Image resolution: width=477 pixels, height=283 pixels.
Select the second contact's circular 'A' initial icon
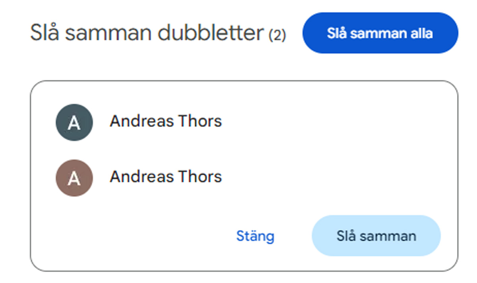pyautogui.click(x=74, y=178)
